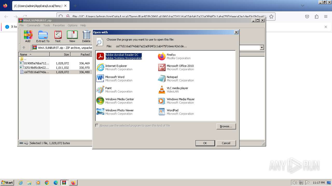Open the Tools menu in WinRAR
Image resolution: width=332 pixels, height=186 pixels.
point(47,25)
